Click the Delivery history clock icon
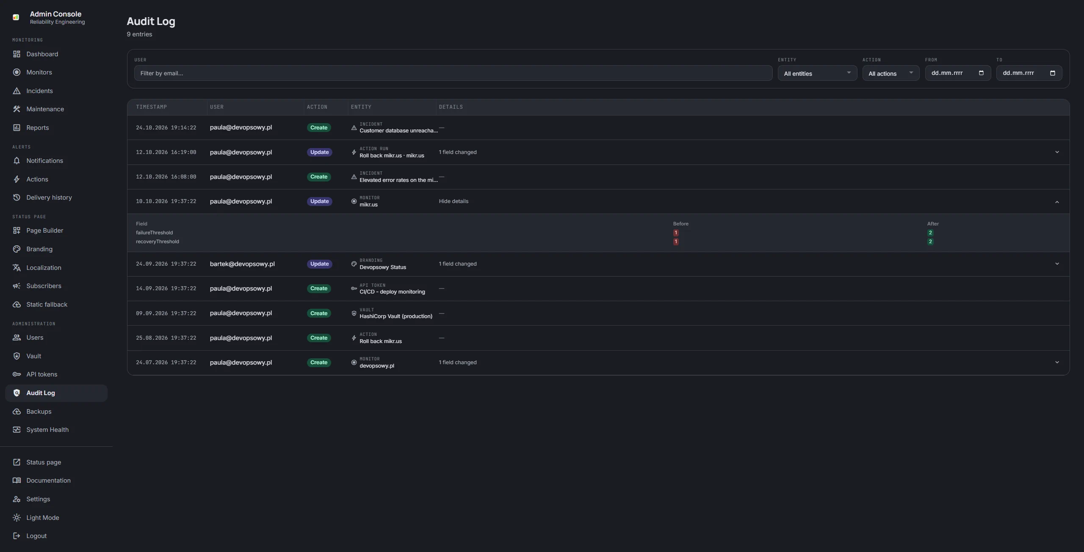This screenshot has height=552, width=1084. (x=17, y=198)
